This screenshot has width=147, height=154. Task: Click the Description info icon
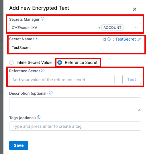(51, 93)
